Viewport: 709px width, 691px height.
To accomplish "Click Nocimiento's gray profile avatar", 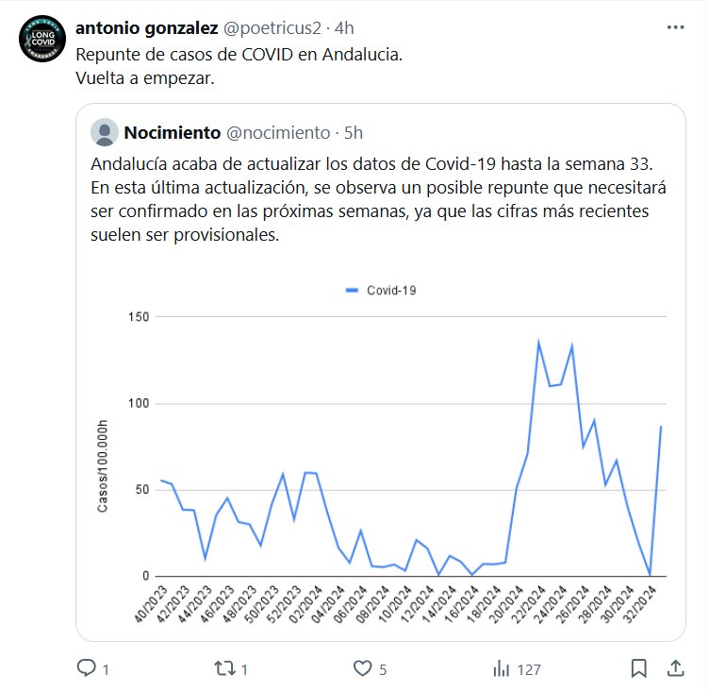I will pyautogui.click(x=106, y=132).
